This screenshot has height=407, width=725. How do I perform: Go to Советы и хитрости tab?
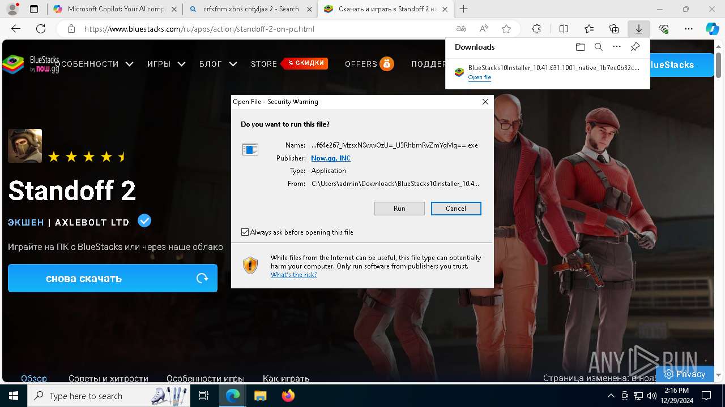click(108, 378)
